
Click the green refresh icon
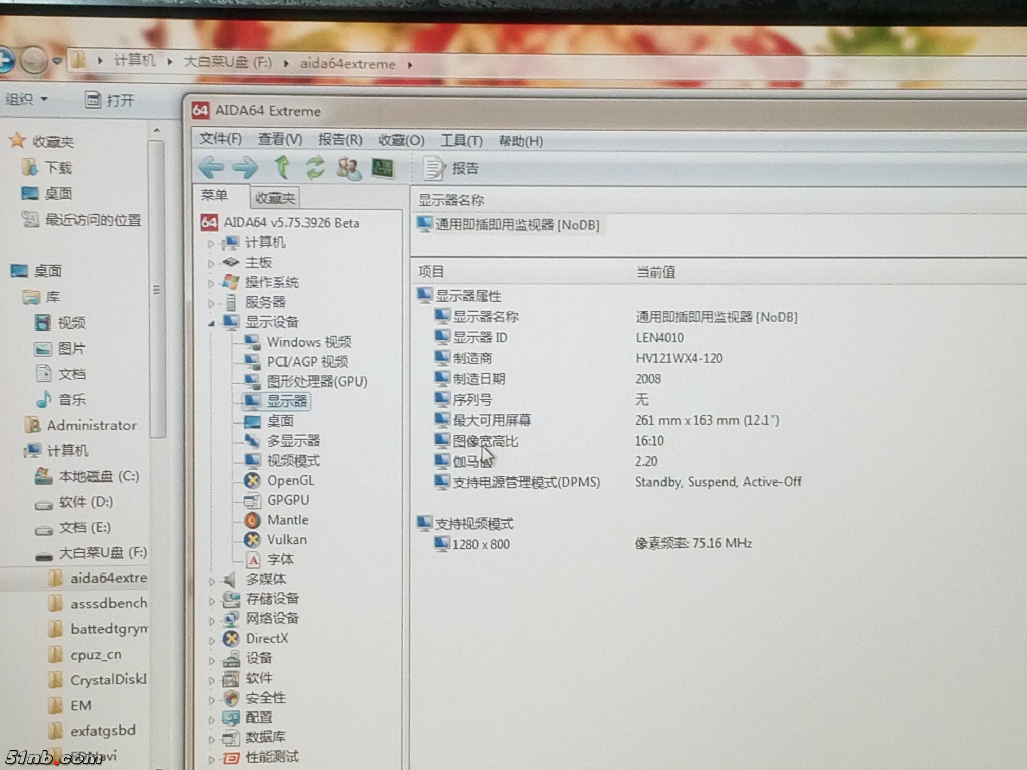(x=315, y=167)
